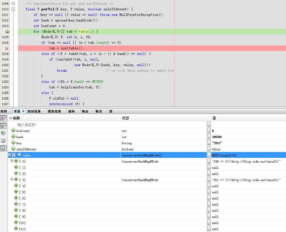Uncheck the checkbox next to table
The height and width of the screenshot is (232, 286).
click(x=13, y=155)
